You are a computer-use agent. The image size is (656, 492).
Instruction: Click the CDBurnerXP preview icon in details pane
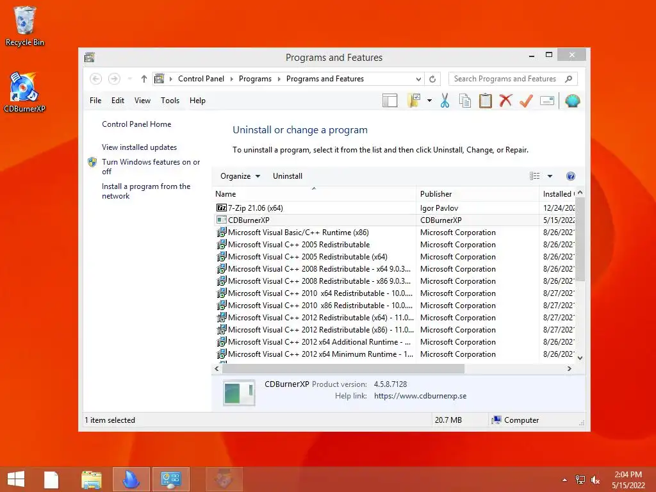(x=239, y=393)
